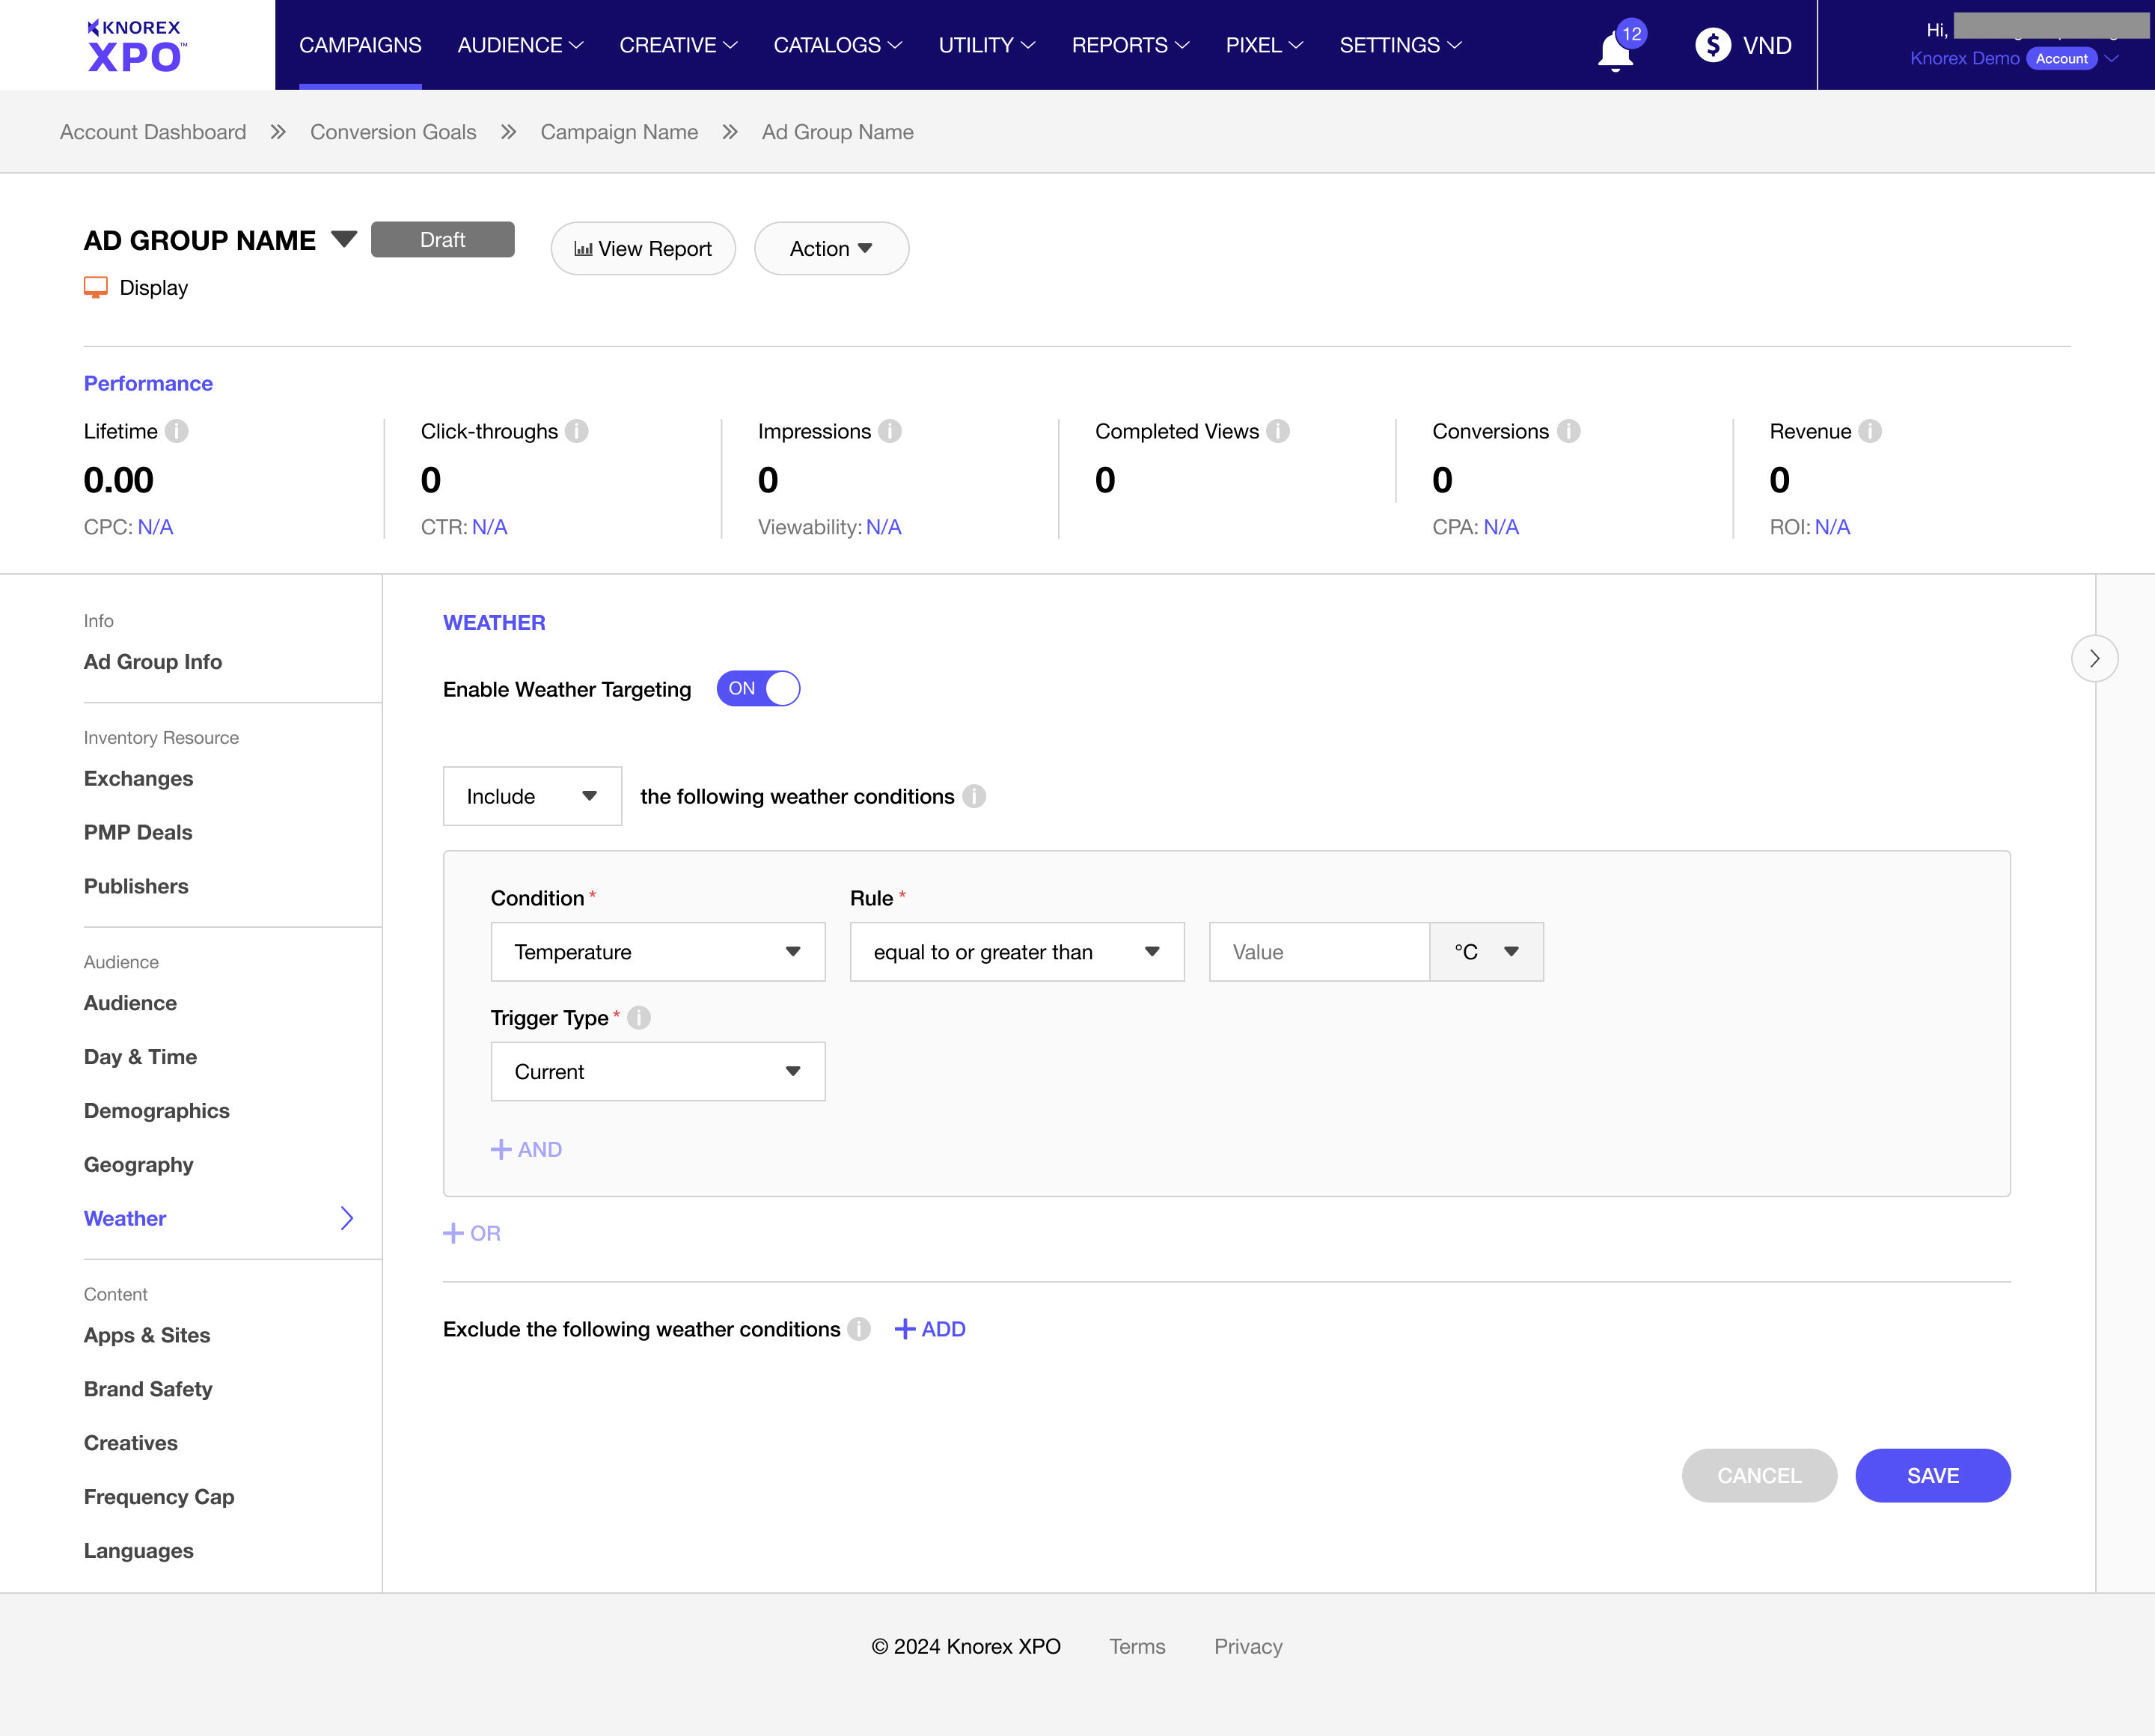This screenshot has height=1736, width=2155.
Task: Expand the right side panel arrow
Action: 2094,658
